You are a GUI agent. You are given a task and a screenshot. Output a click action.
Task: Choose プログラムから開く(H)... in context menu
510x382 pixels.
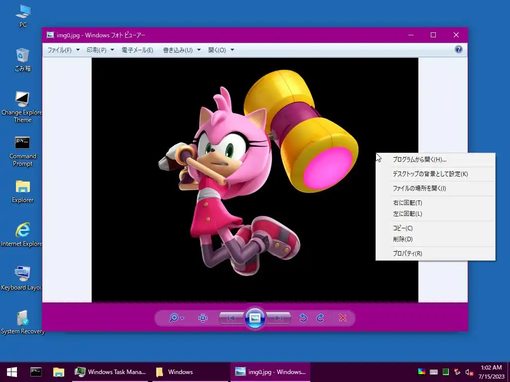435,160
